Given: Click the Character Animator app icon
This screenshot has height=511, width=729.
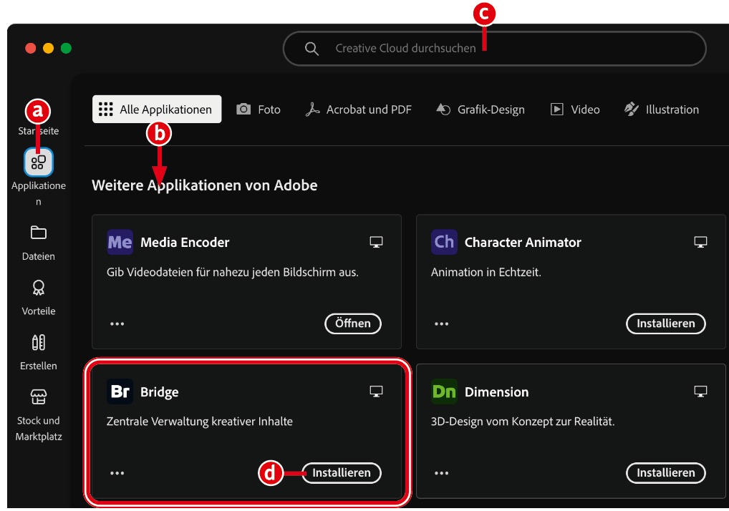Looking at the screenshot, I should pos(445,242).
